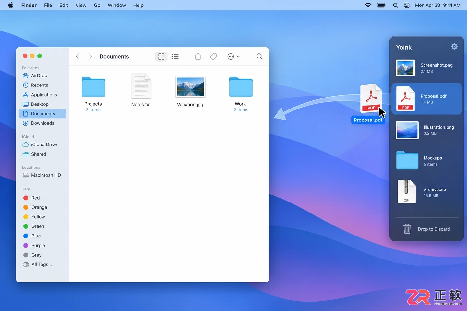The image size is (467, 311).
Task: Open Spotlight search in menu bar
Action: coord(395,5)
